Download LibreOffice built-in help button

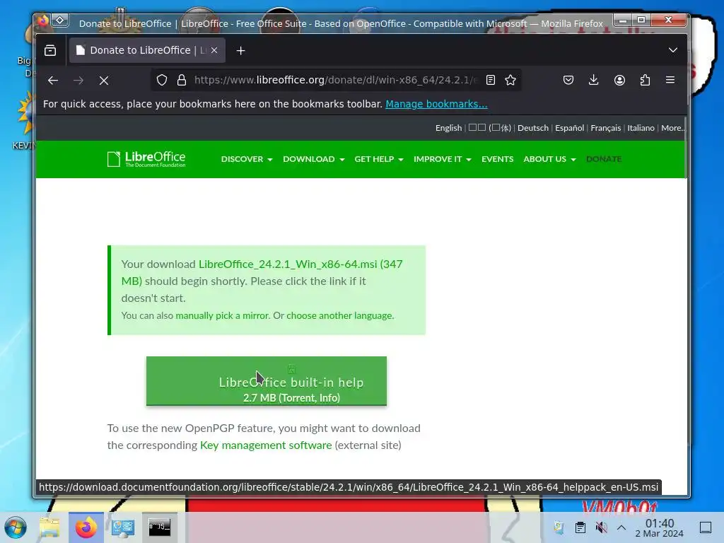[267, 381]
